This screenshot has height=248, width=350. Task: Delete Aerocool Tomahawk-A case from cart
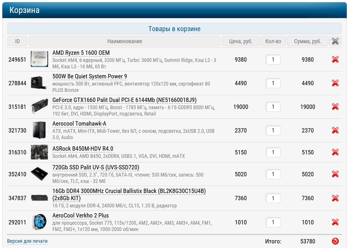335,130
